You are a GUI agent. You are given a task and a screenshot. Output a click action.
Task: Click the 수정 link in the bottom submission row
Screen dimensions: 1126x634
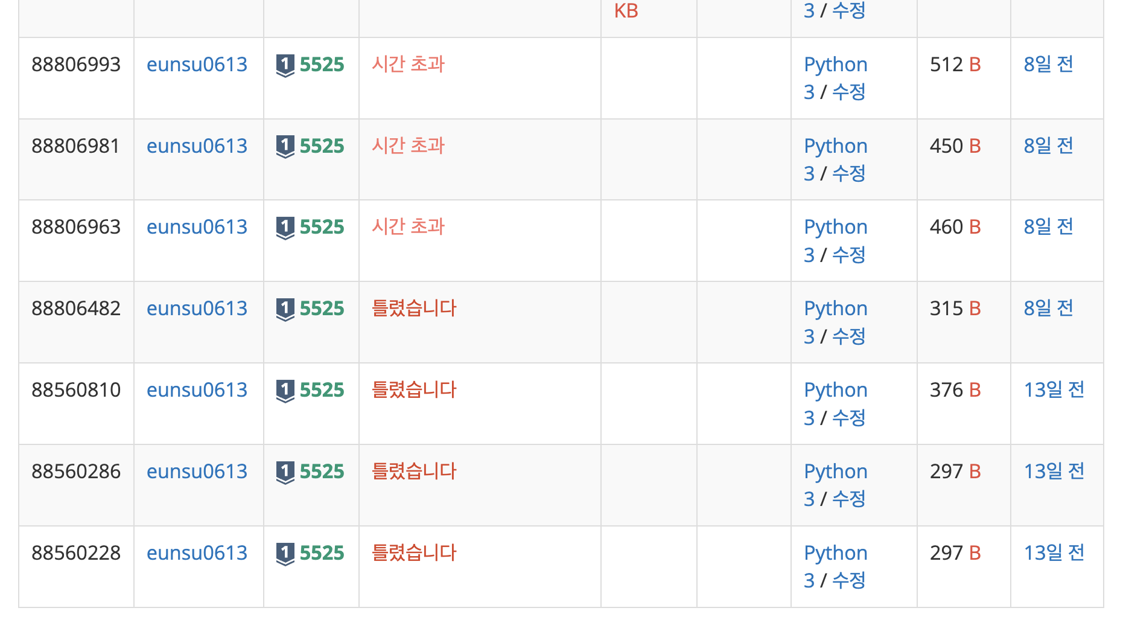coord(849,581)
